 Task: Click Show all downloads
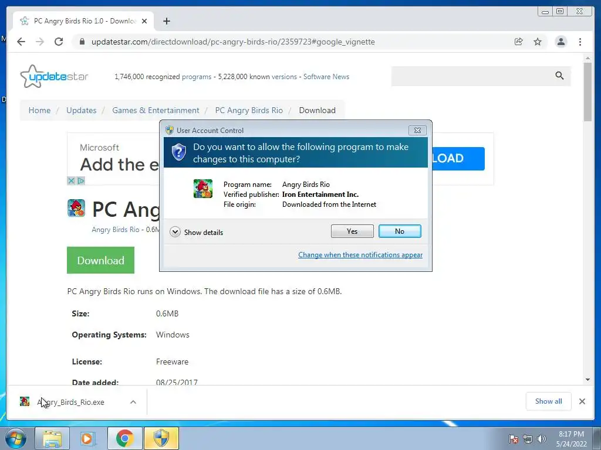(x=549, y=401)
